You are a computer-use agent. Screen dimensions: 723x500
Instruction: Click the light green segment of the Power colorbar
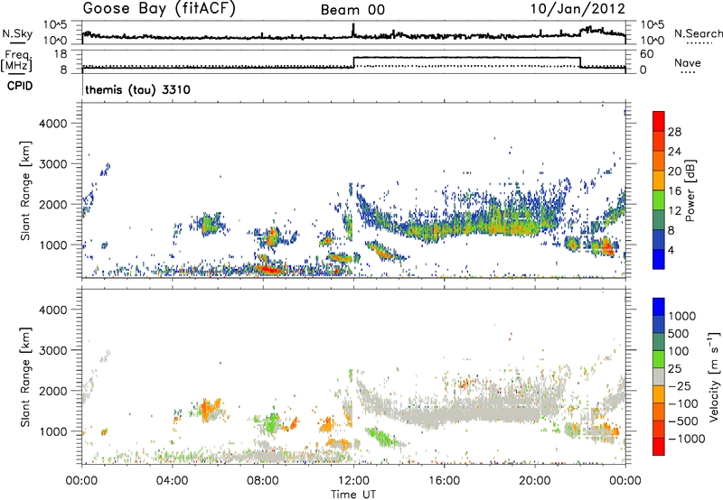pyautogui.click(x=659, y=200)
